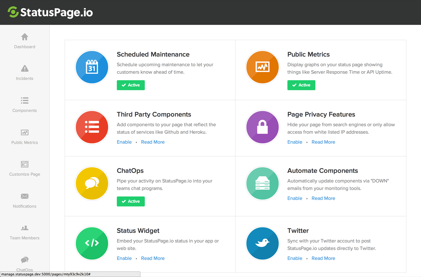Click the red Third Party Components list icon
Image resolution: width=421 pixels, height=277 pixels.
click(x=92, y=127)
